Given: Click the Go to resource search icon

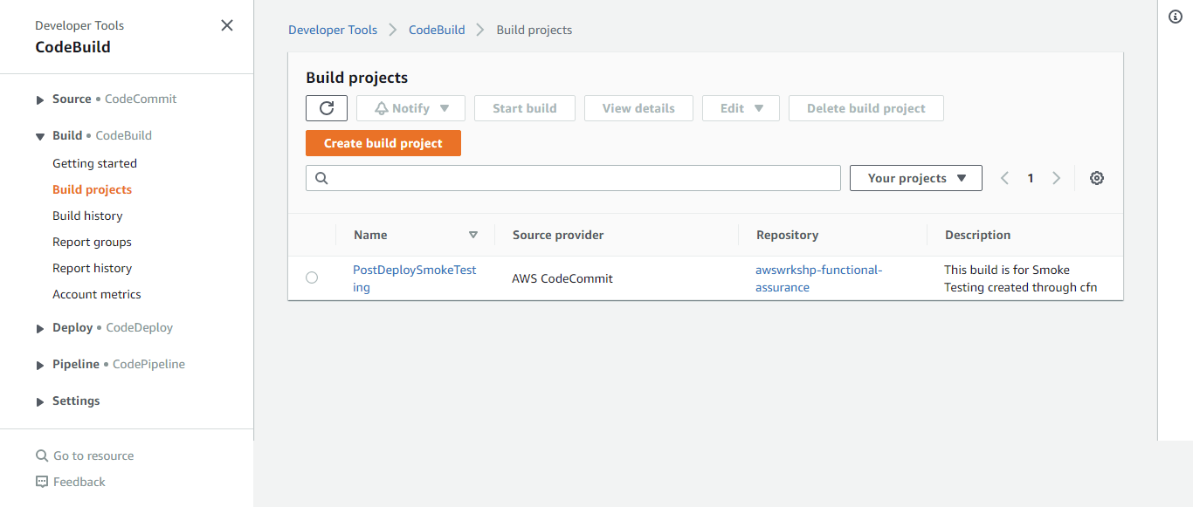Looking at the screenshot, I should click(42, 456).
